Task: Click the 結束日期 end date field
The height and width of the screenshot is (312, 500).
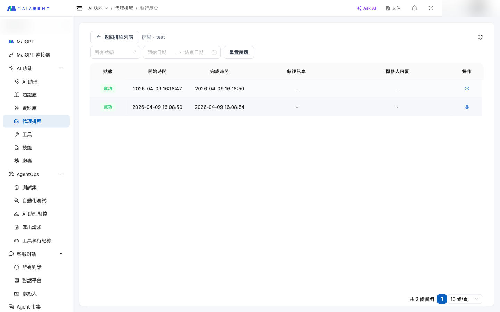Action: [197, 52]
